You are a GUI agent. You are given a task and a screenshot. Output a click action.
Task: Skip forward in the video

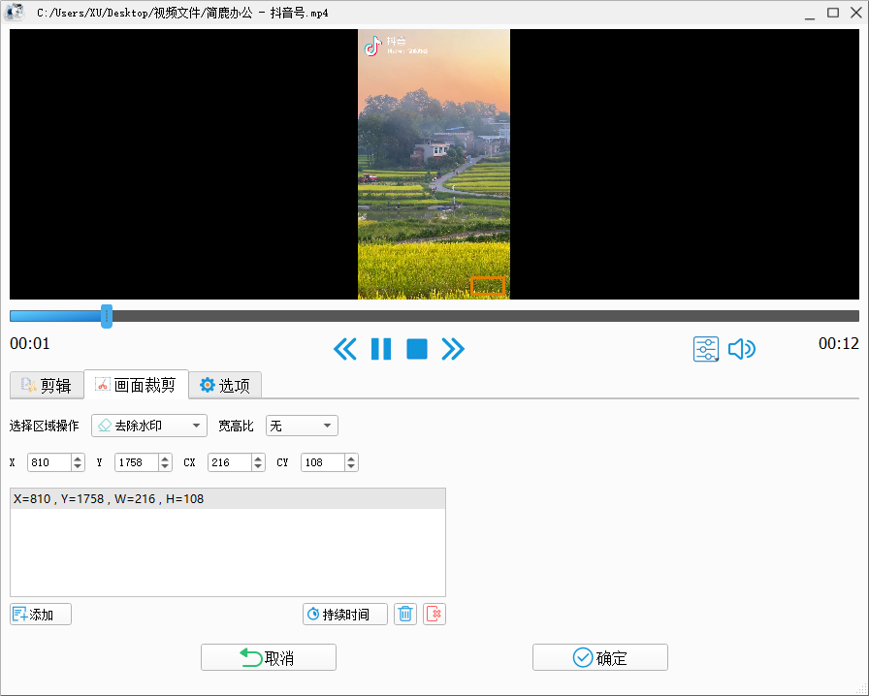point(452,349)
